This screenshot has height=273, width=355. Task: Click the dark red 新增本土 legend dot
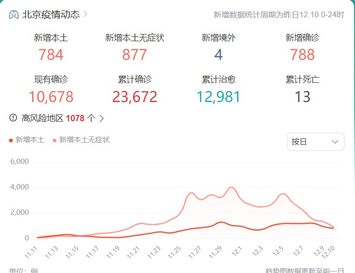pyautogui.click(x=11, y=140)
